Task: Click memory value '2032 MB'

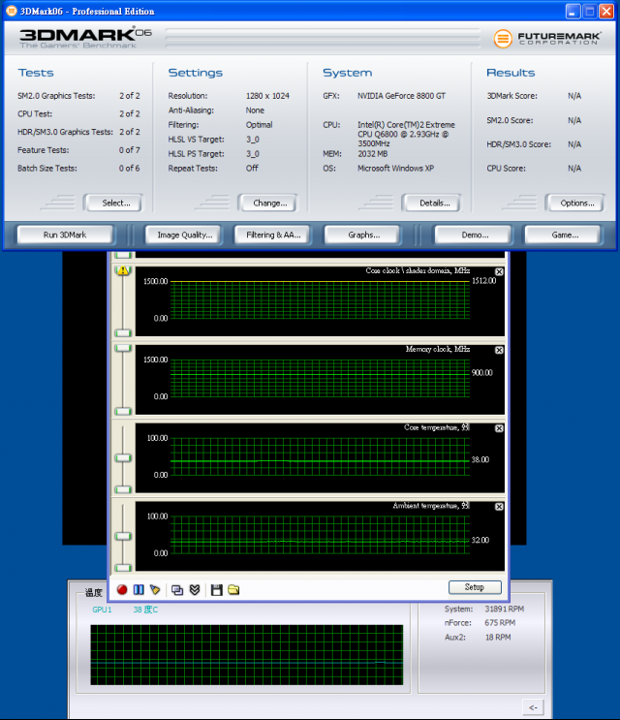Action: [373, 154]
